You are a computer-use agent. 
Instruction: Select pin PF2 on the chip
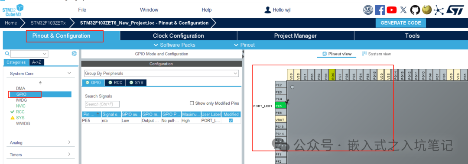point(280,161)
